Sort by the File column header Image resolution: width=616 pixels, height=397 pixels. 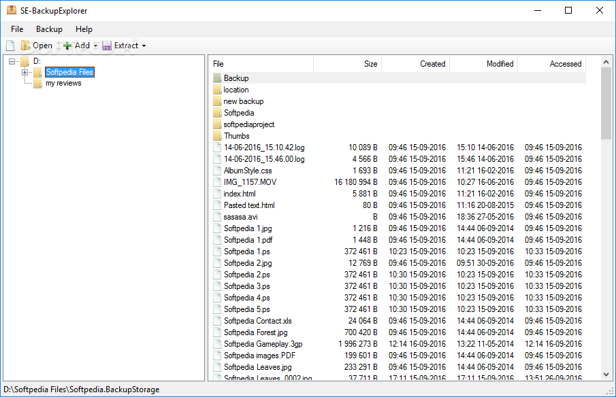262,64
